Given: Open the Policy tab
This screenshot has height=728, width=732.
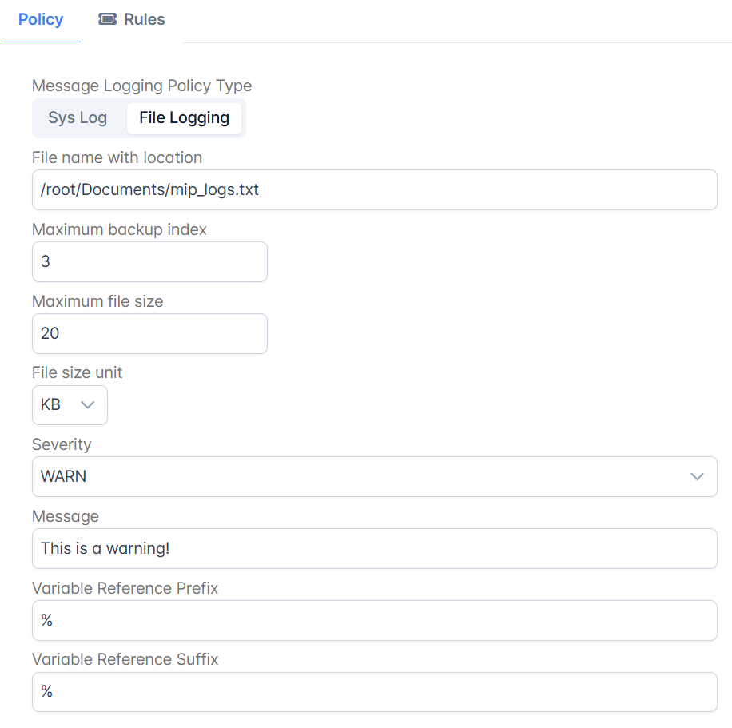Looking at the screenshot, I should tap(41, 20).
